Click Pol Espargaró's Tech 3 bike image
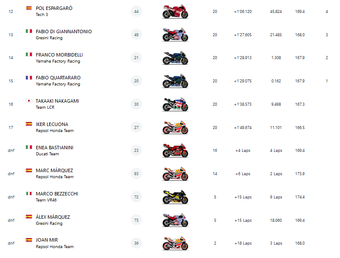 click(x=175, y=12)
